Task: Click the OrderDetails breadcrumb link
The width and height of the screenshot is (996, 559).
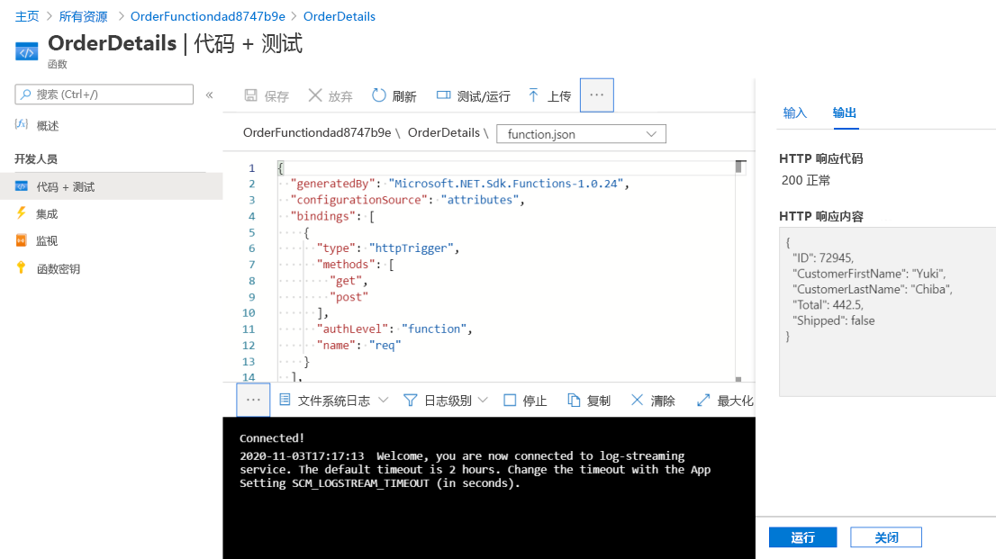Action: click(340, 16)
